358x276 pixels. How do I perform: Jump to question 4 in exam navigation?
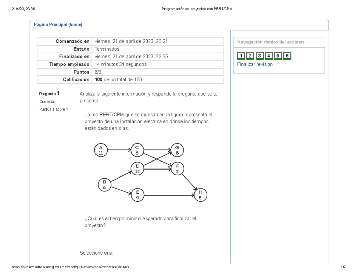pyautogui.click(x=268, y=56)
